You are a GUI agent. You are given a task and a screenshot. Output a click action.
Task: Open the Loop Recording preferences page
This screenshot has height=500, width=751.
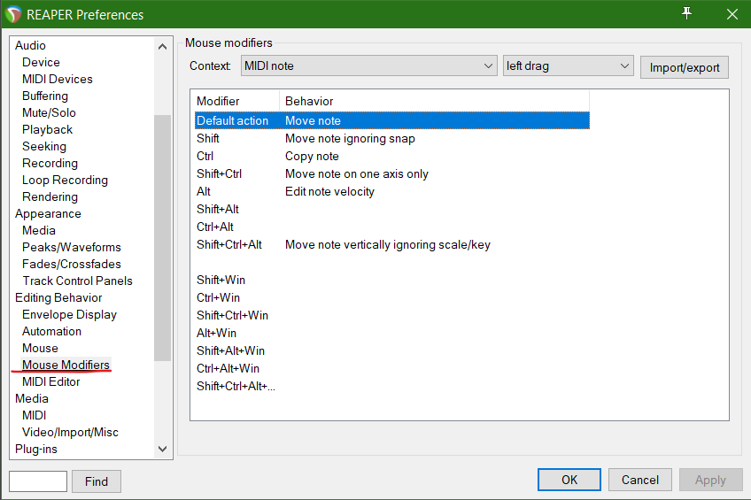click(x=65, y=180)
